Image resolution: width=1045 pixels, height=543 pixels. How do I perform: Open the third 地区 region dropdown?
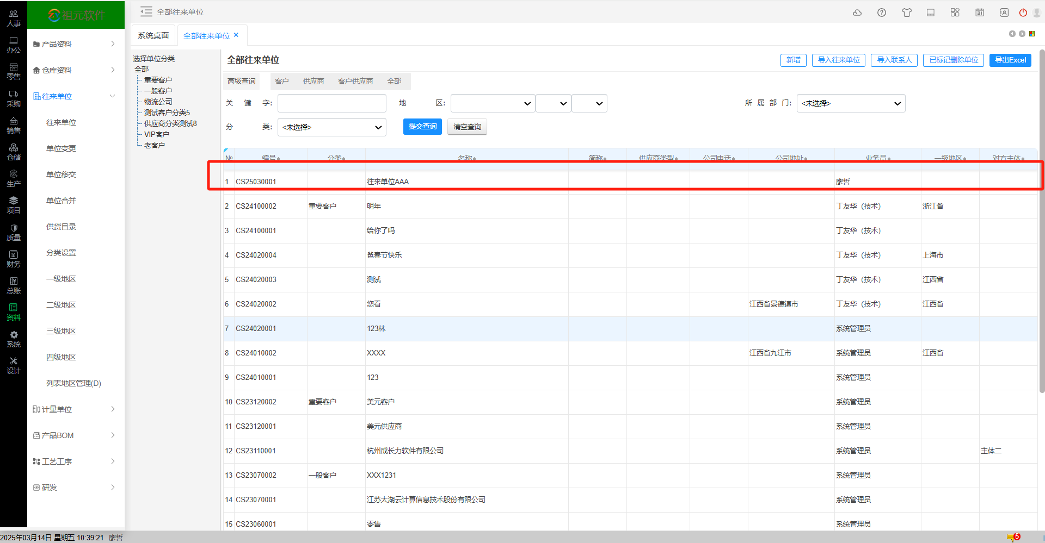click(x=589, y=103)
